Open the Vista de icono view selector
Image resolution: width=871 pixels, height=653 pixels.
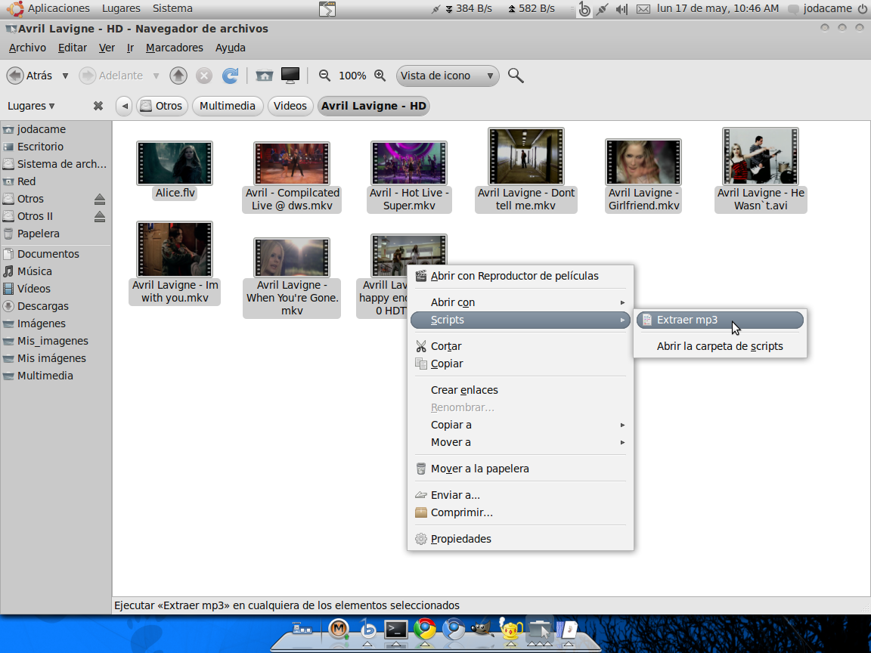pyautogui.click(x=448, y=76)
